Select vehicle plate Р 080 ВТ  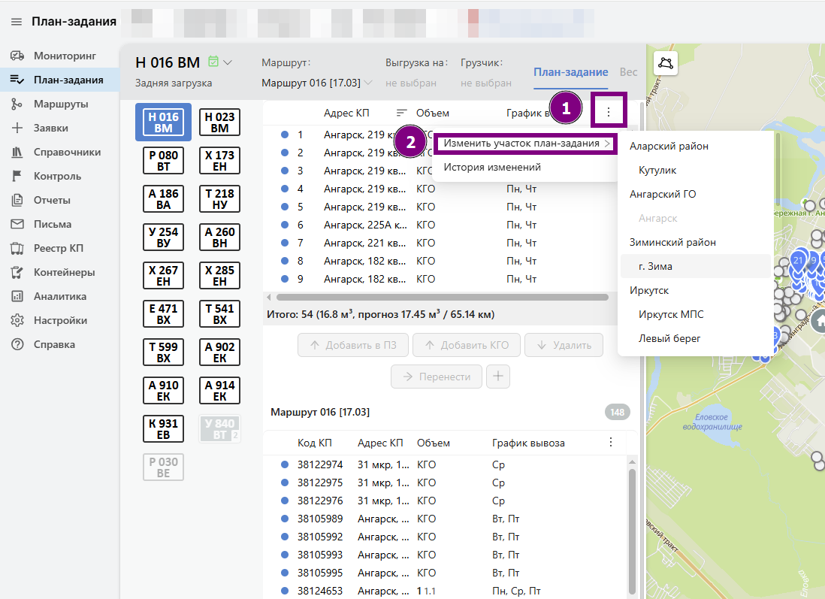163,161
